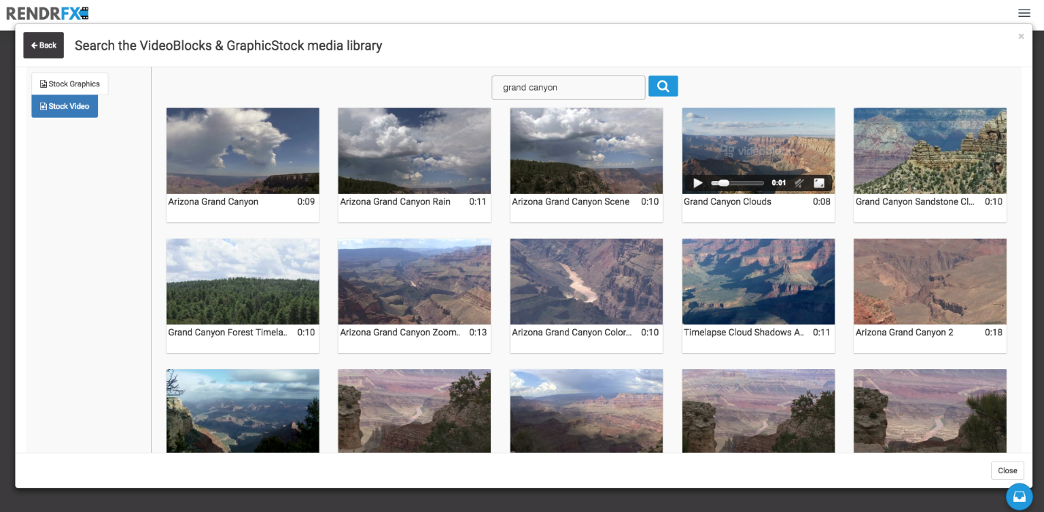Click the RENDRFX logo
This screenshot has height=512, width=1044.
(48, 12)
